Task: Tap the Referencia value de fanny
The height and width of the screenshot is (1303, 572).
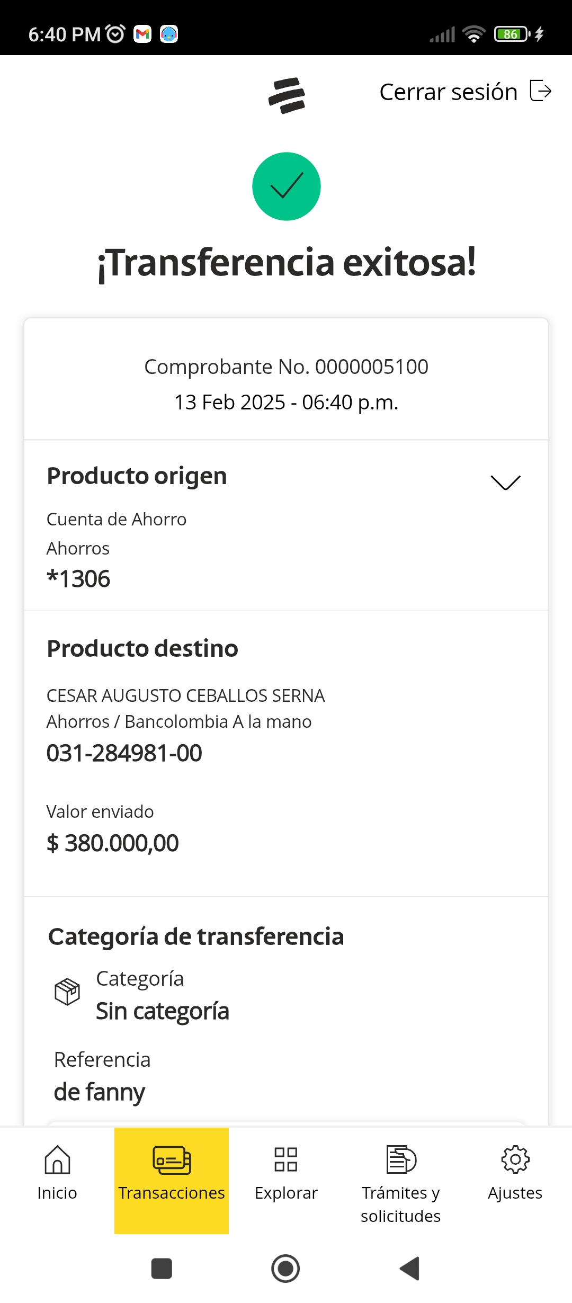Action: [100, 1092]
